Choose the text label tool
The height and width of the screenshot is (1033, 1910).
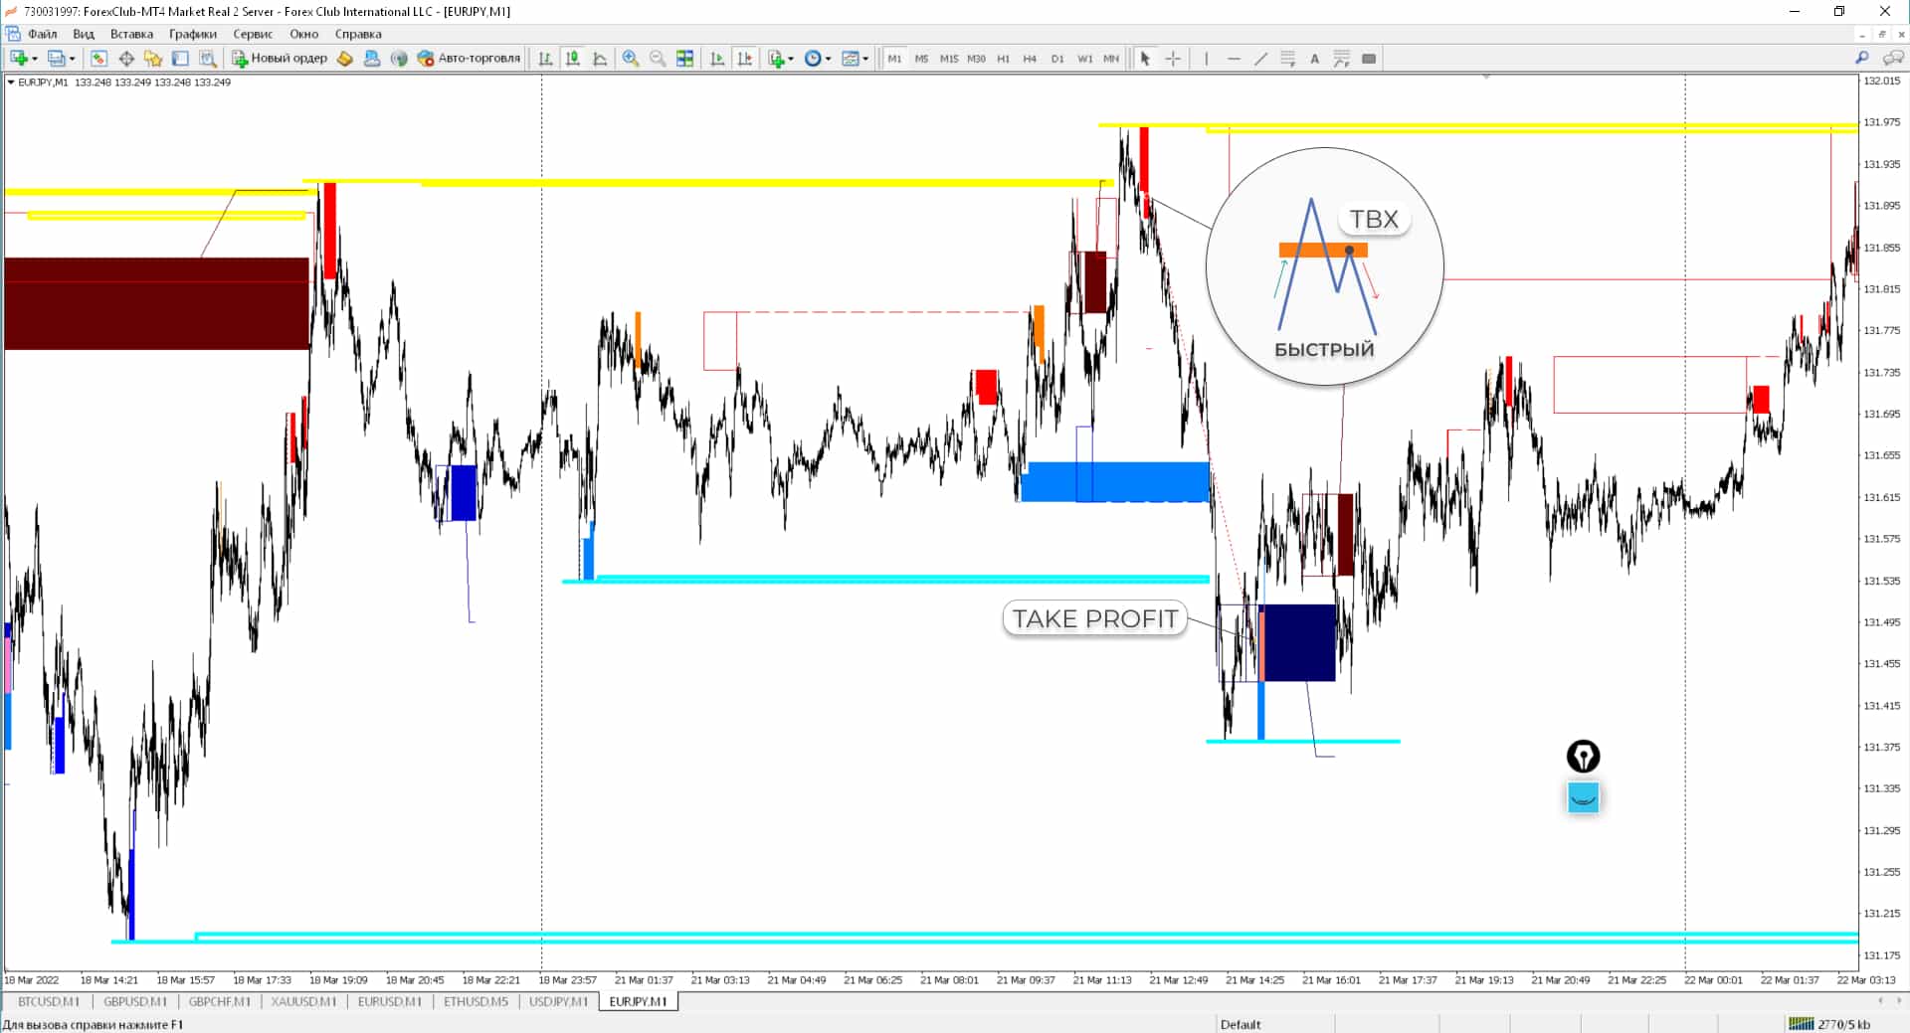click(x=1314, y=59)
